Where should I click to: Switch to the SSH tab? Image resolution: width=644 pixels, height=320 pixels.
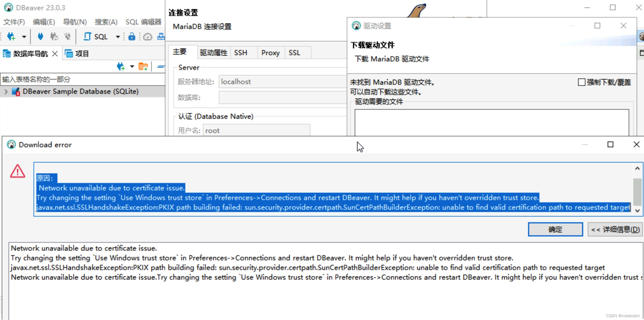point(240,53)
